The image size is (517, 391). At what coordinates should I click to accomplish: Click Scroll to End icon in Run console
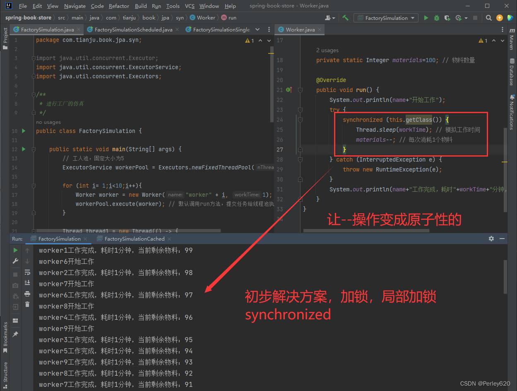(x=27, y=282)
